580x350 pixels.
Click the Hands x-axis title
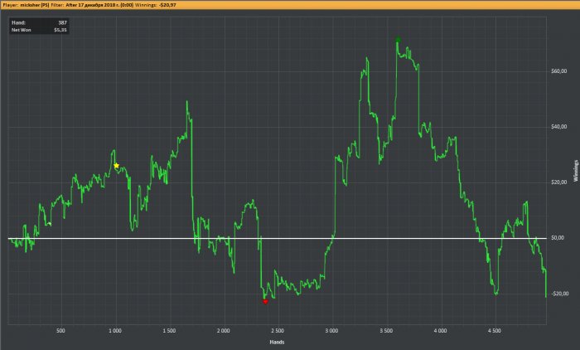point(277,343)
